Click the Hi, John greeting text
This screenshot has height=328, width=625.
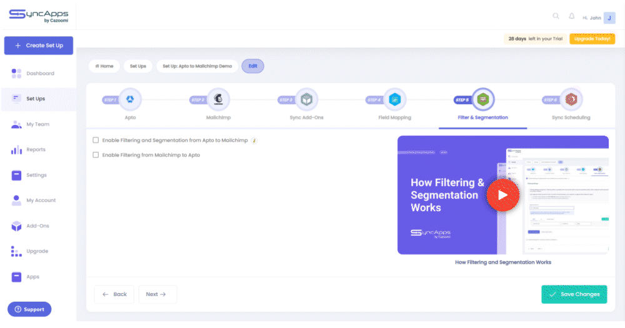click(591, 18)
